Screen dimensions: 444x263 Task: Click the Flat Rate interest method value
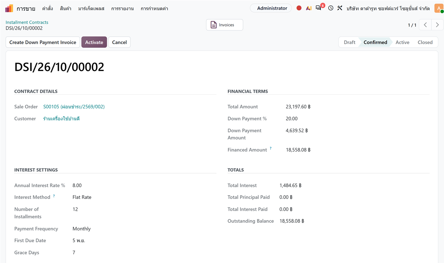(82, 197)
